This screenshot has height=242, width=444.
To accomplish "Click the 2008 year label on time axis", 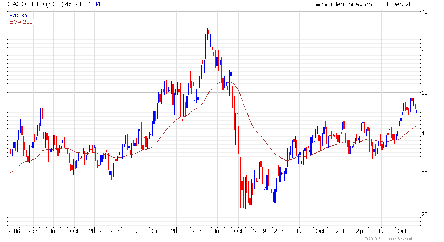I will coord(177,231).
